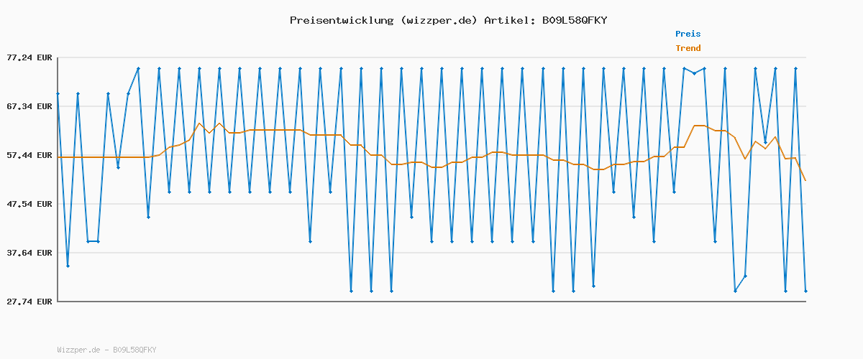The height and width of the screenshot is (359, 863).
Task: Click the orange "Trend" legend label
Action: click(x=688, y=48)
